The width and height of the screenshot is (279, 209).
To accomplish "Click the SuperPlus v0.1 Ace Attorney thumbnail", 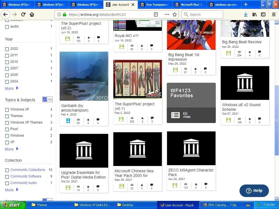I will [138, 79].
